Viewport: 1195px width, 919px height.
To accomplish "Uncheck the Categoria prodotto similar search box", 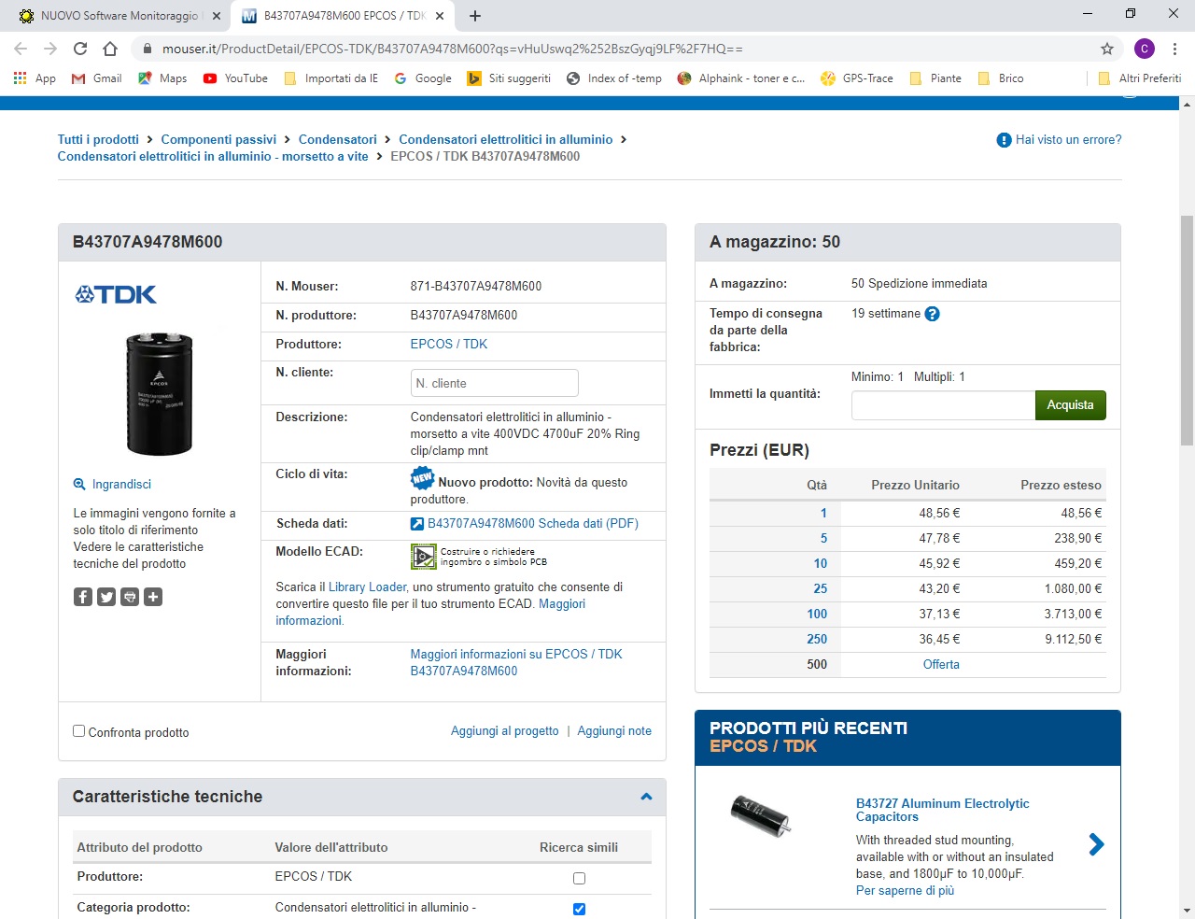I will [x=579, y=909].
